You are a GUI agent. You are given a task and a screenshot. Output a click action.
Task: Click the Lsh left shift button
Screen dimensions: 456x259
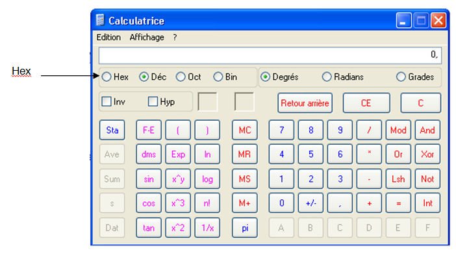pyautogui.click(x=398, y=179)
